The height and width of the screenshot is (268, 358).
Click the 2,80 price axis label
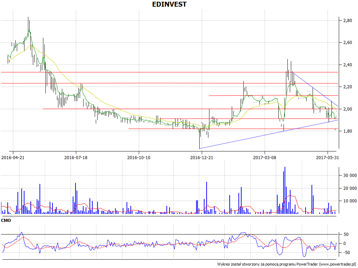click(348, 21)
